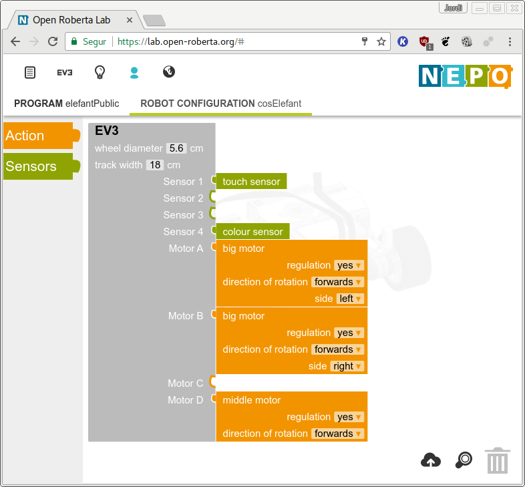Open Motor D regulation dropdown
This screenshot has height=487, width=525.
click(349, 417)
